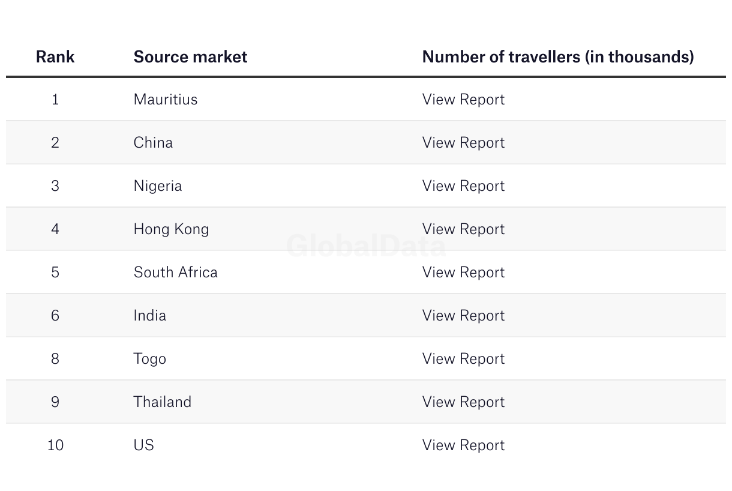Open View Report link for Thailand
Screen dimensions: 732x491
coord(463,402)
